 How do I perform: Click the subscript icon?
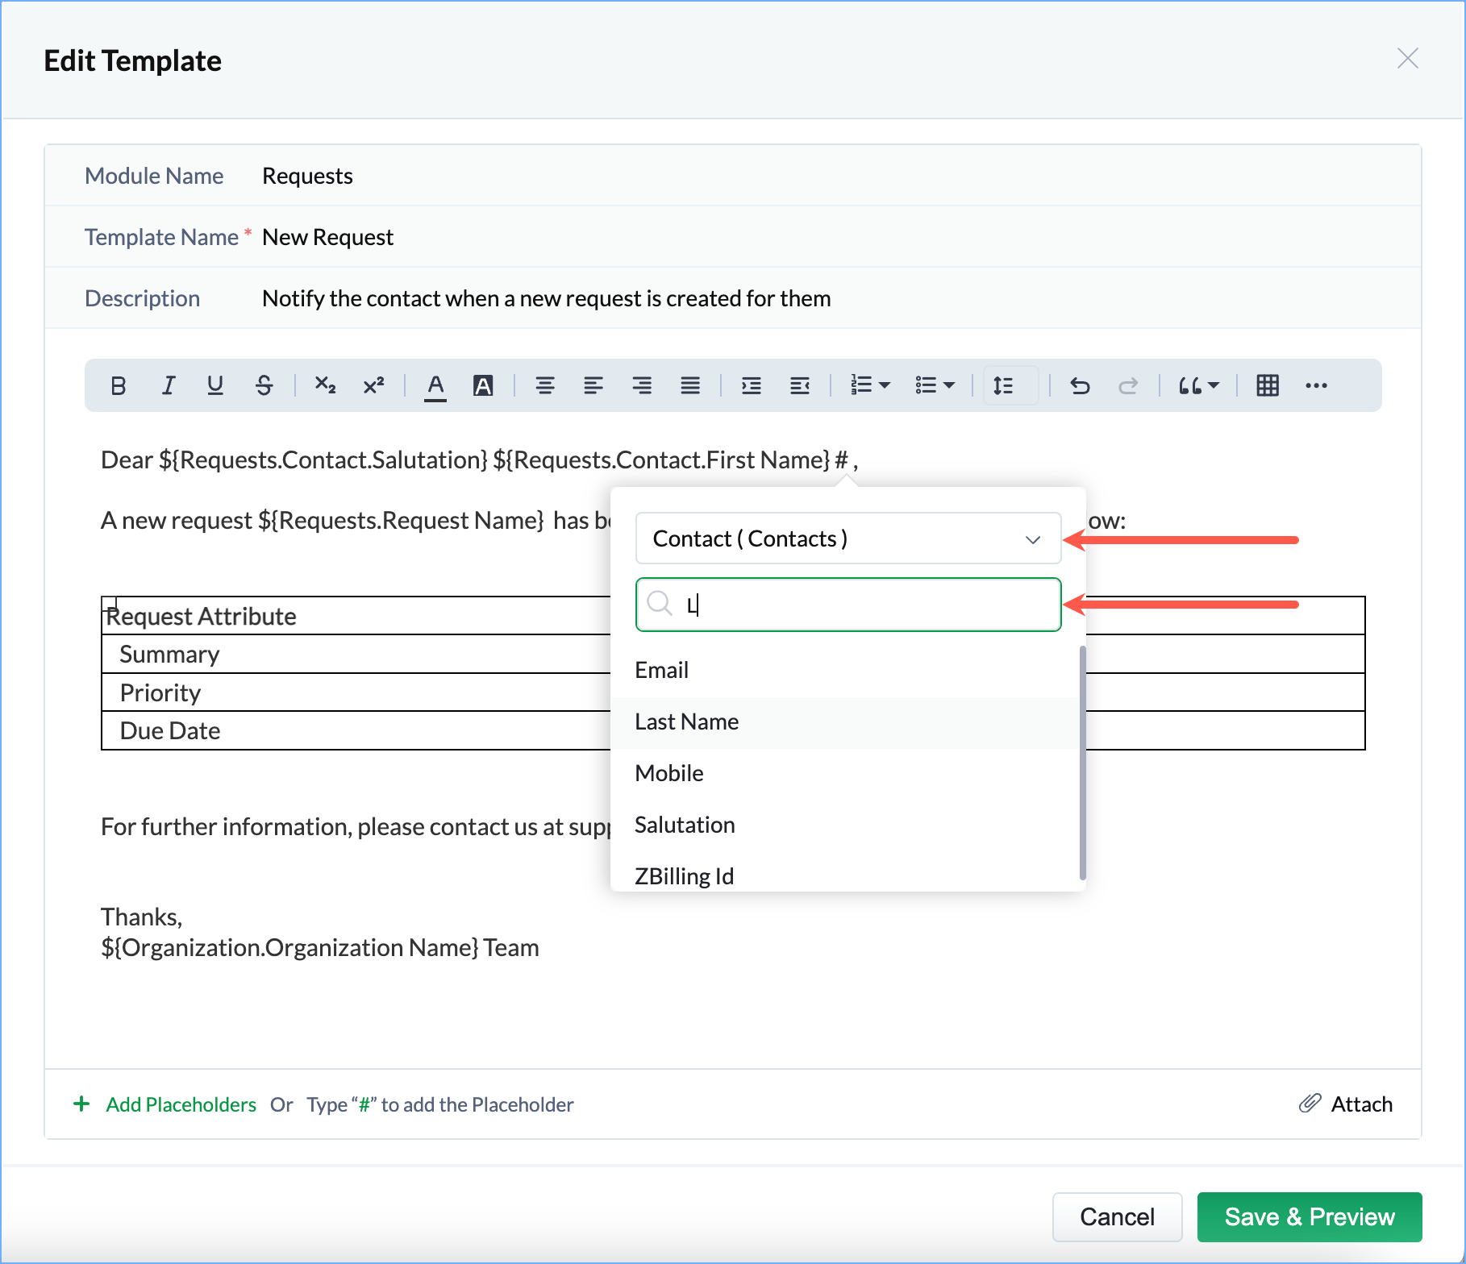pos(325,385)
